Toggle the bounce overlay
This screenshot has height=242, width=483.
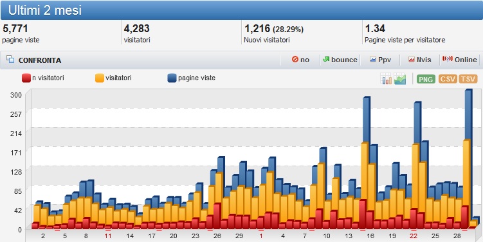click(x=340, y=60)
